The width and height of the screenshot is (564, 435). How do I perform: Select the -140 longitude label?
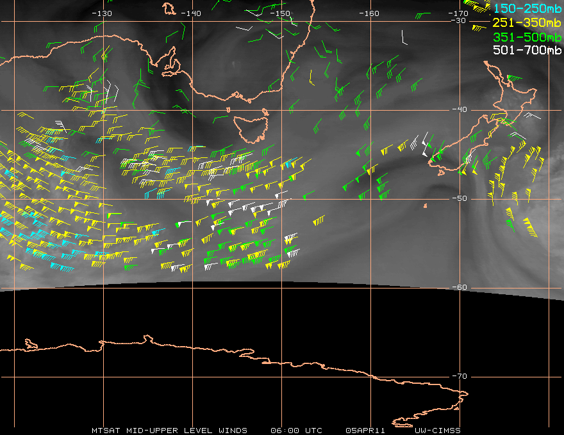point(191,13)
